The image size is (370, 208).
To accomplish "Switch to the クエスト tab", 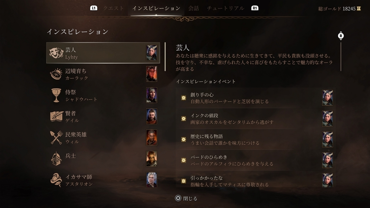I will click(x=113, y=8).
